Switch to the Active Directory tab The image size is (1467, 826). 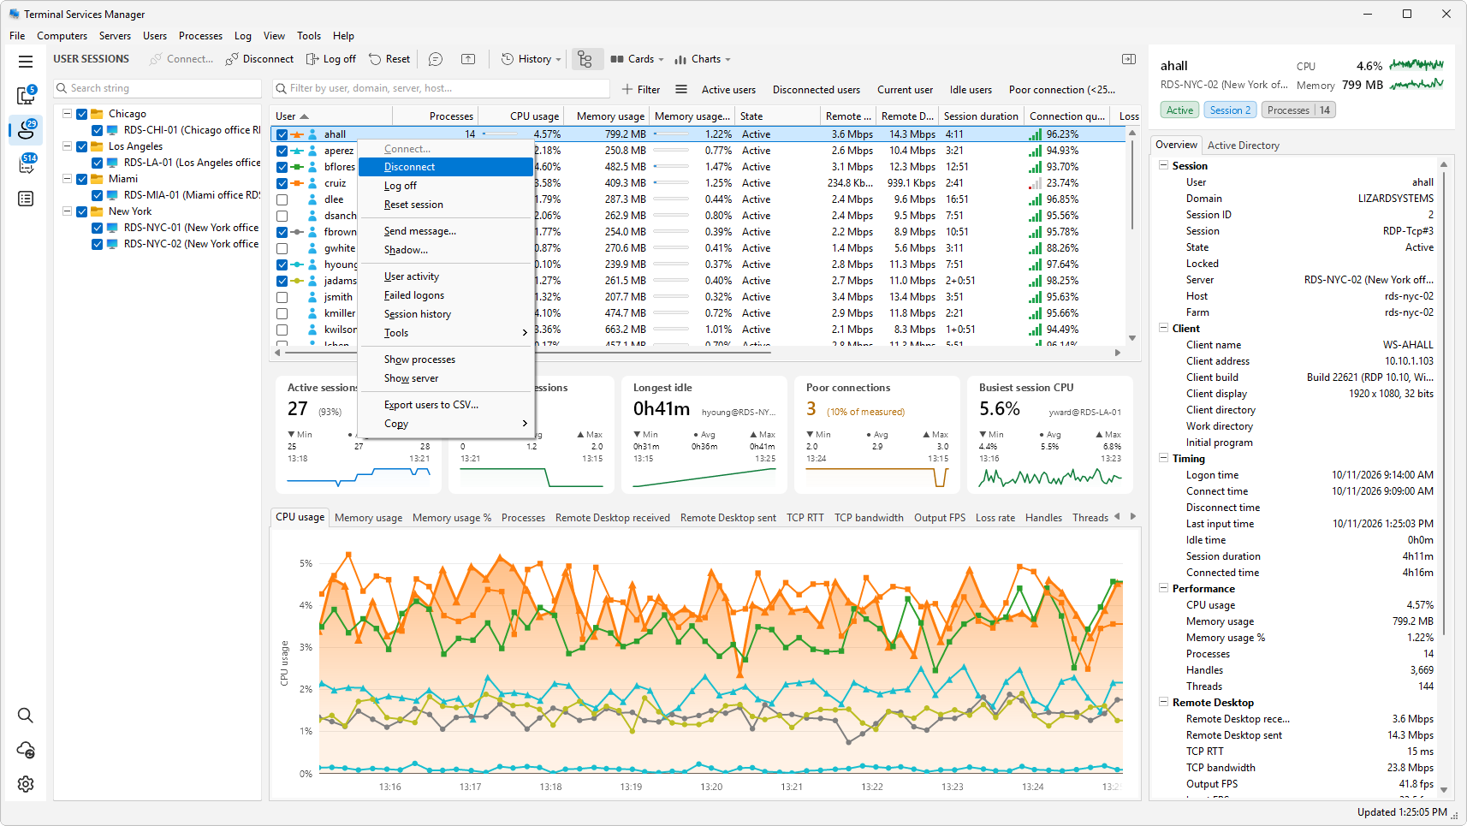(x=1243, y=146)
